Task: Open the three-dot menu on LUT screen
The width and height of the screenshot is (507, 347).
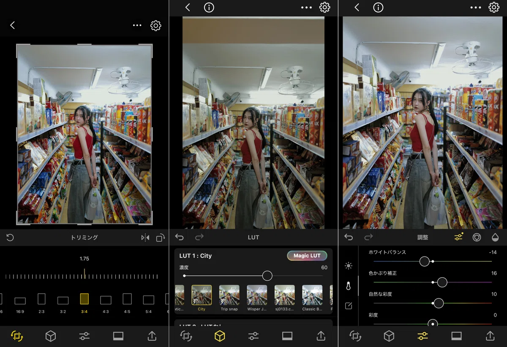Action: pos(306,8)
